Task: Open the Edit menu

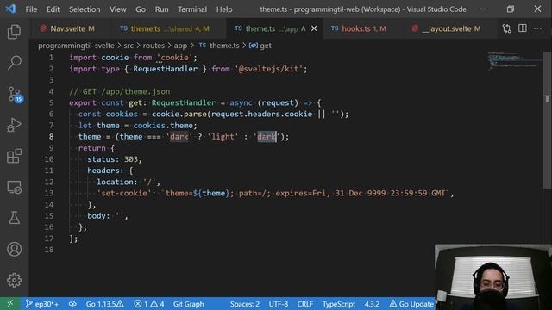Action: pos(53,9)
